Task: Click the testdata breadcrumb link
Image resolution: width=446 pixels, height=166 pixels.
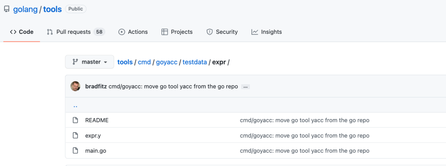Action: [x=195, y=62]
